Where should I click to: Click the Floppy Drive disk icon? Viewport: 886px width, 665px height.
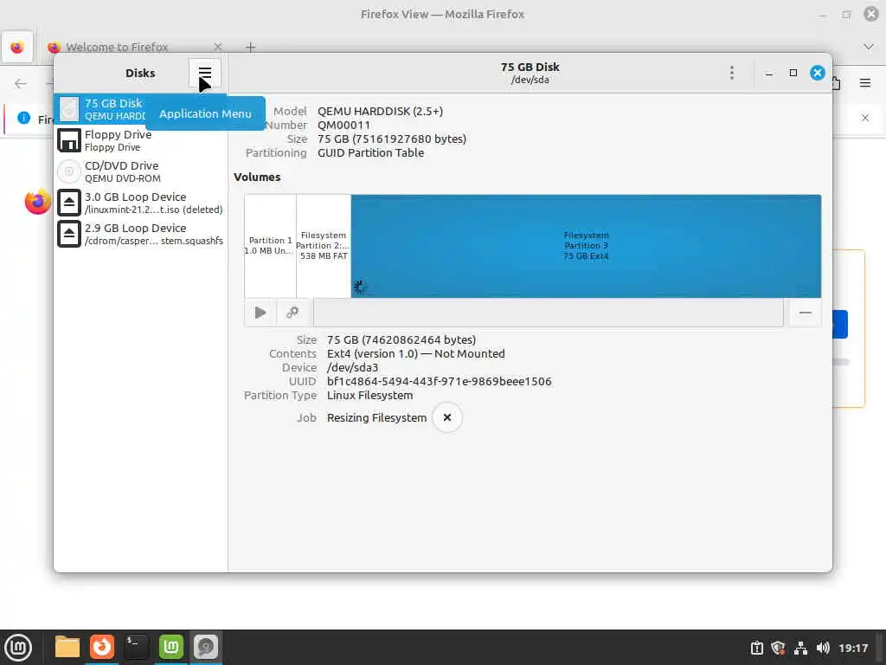(69, 140)
